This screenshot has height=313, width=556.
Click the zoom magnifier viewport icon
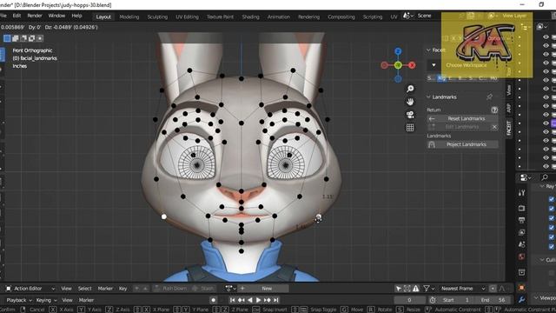pos(410,89)
